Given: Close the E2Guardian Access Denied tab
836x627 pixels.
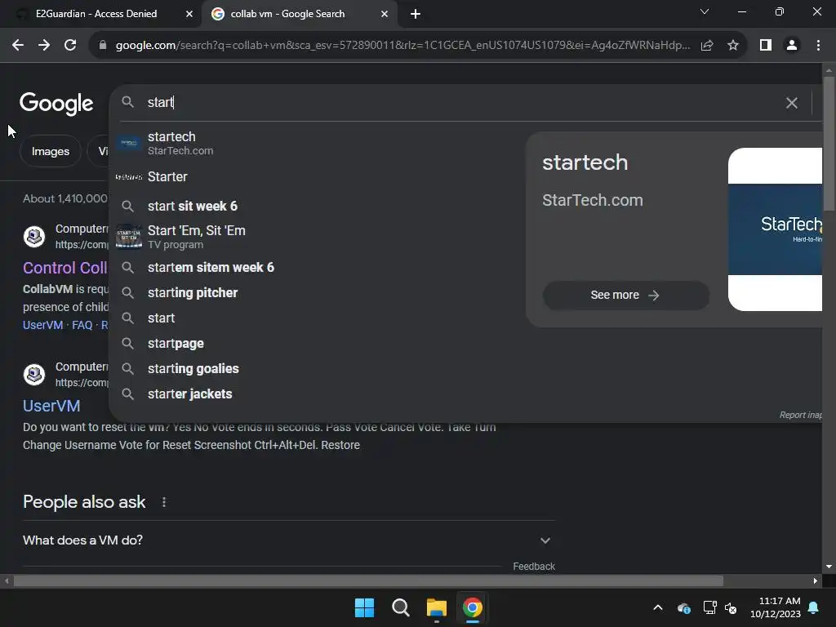Looking at the screenshot, I should [189, 14].
